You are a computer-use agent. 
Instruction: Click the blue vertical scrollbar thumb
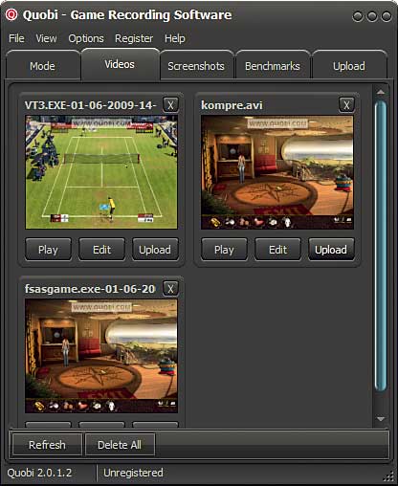coord(381,246)
